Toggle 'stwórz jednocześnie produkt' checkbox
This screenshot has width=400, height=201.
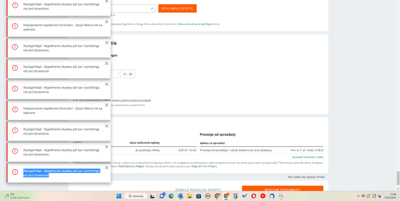(75, 100)
